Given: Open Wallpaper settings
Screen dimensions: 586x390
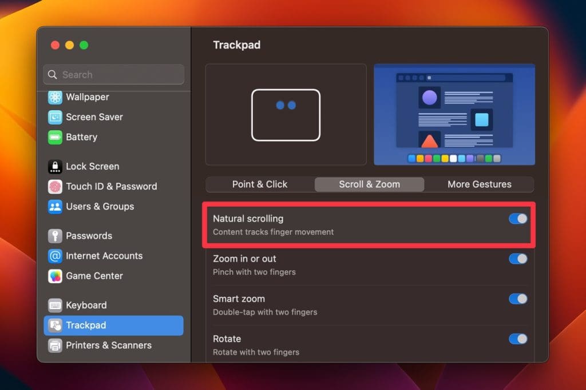Looking at the screenshot, I should 114,97.
